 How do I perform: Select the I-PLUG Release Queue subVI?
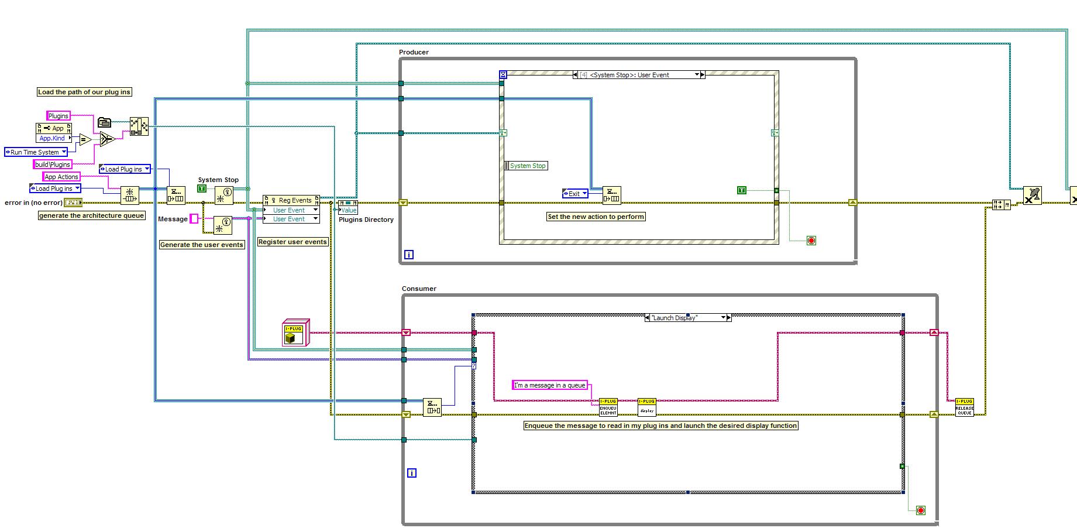tap(964, 407)
